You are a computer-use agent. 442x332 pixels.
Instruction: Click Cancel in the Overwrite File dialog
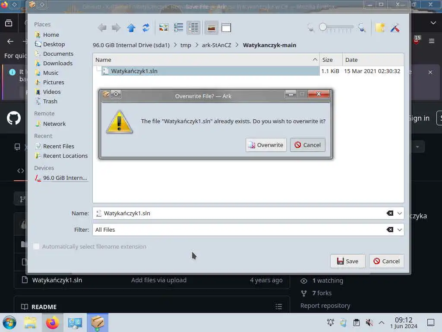click(307, 145)
